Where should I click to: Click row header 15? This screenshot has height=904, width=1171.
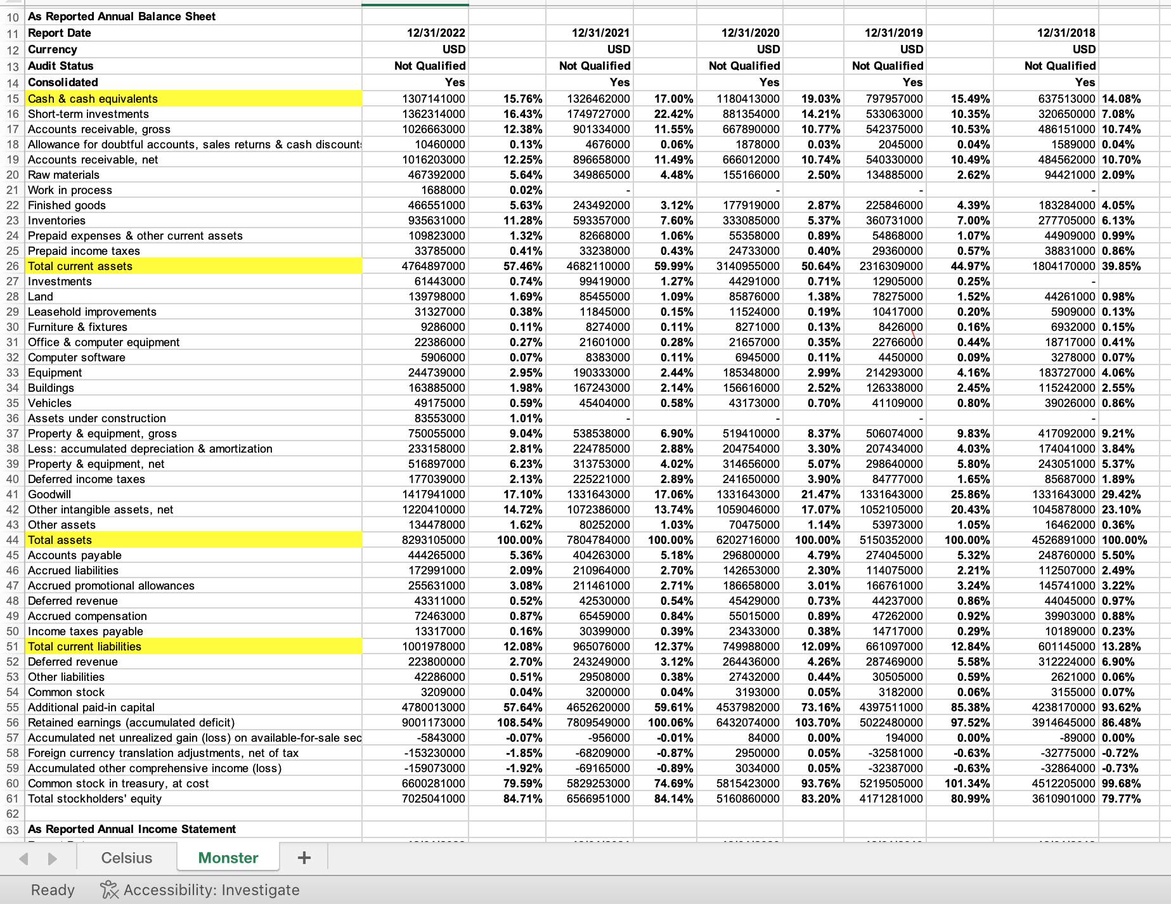coord(13,99)
